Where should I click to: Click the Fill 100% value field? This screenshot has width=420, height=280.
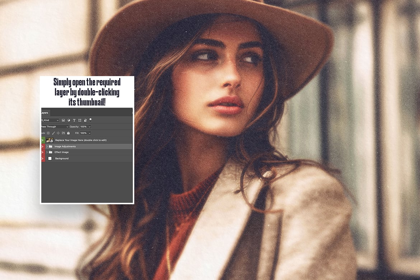84,133
